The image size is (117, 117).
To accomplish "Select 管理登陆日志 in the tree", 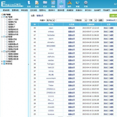I will [13, 29].
